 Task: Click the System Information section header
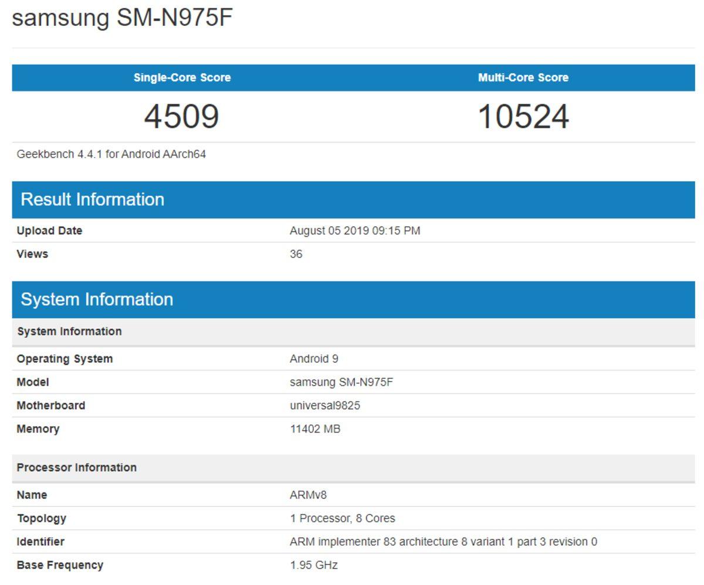click(97, 300)
